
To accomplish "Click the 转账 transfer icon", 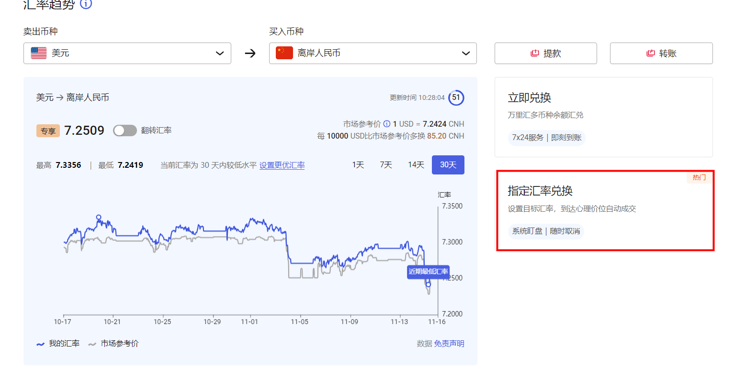I will tap(650, 53).
